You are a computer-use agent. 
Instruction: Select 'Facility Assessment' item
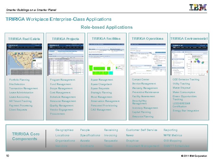tap(143, 96)
